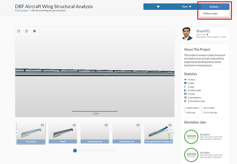The width and height of the screenshot is (237, 164).
Task: Click the refresh icon in 3D viewer
Action: pyautogui.click(x=26, y=31)
